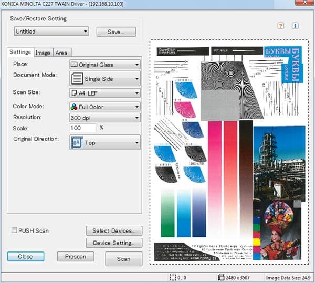
Task: Click the Original Direction: label
Action: [x=36, y=139]
